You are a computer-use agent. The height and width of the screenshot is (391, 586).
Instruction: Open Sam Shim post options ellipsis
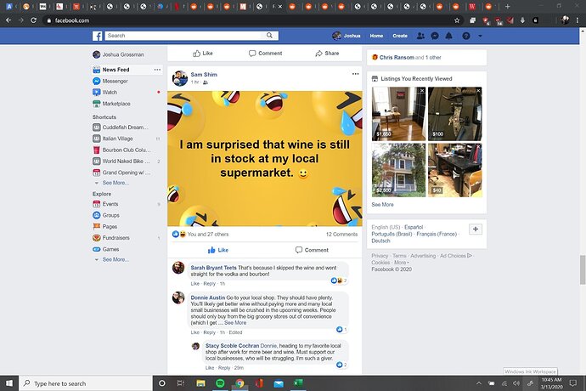(355, 74)
